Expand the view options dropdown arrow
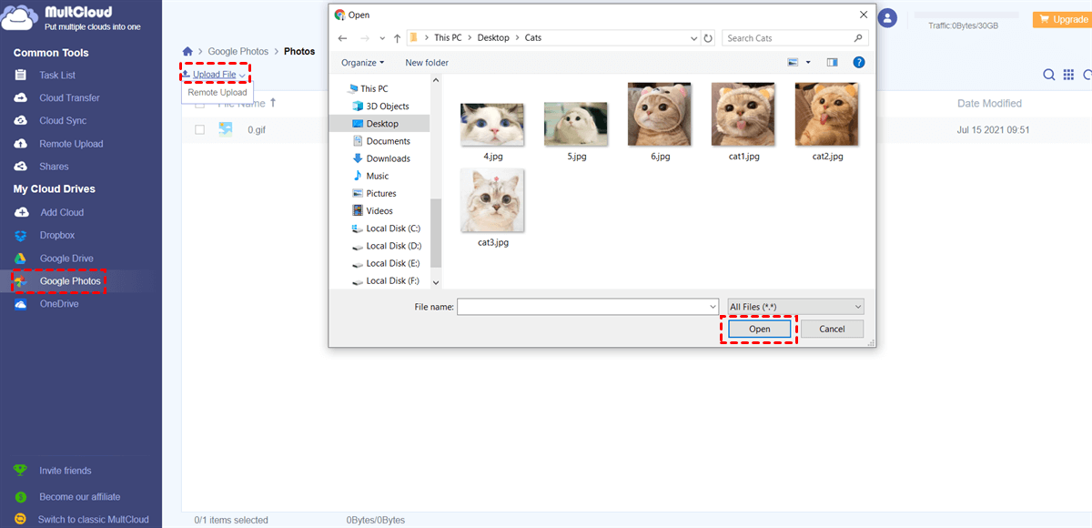The height and width of the screenshot is (528, 1092). click(808, 63)
